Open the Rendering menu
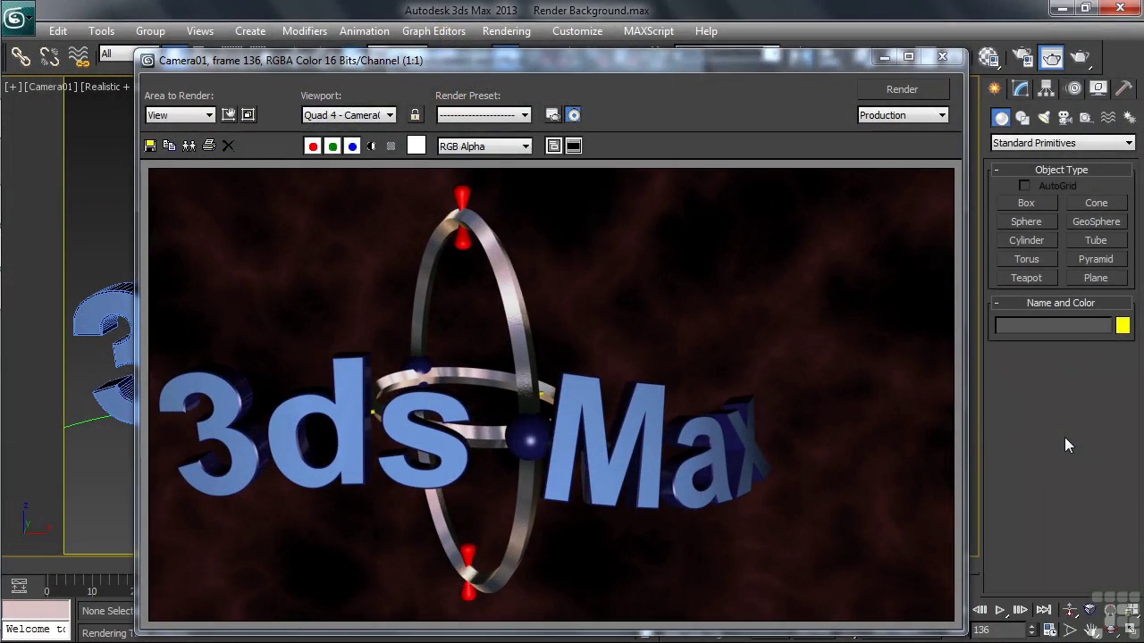The width and height of the screenshot is (1144, 643). click(x=506, y=31)
